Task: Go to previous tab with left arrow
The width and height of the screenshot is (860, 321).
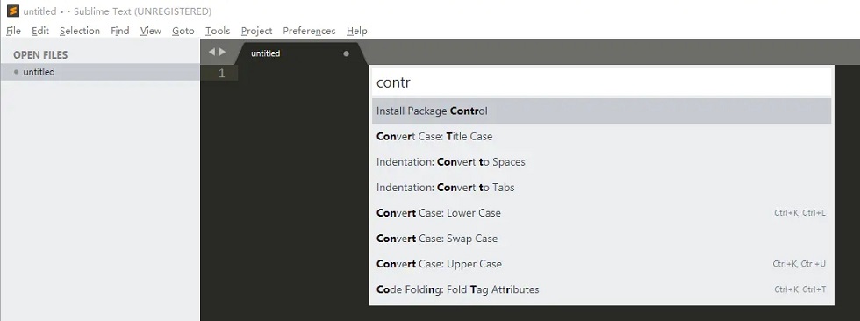Action: click(211, 52)
